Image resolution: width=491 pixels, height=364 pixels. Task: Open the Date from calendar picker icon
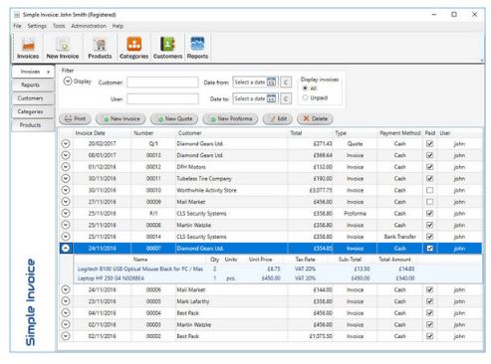(271, 82)
